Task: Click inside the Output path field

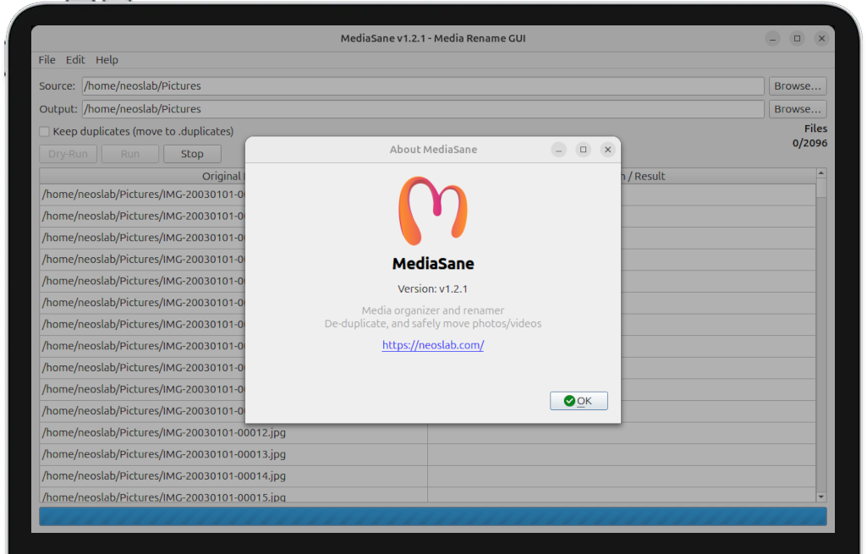Action: point(338,108)
